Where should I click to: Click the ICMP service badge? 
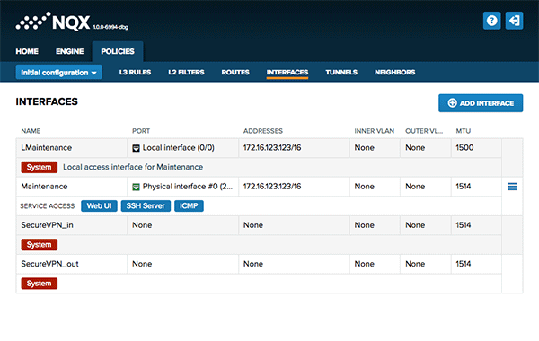189,206
